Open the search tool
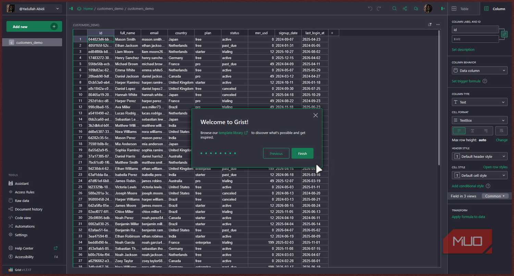The height and width of the screenshot is (276, 514). coord(394,9)
